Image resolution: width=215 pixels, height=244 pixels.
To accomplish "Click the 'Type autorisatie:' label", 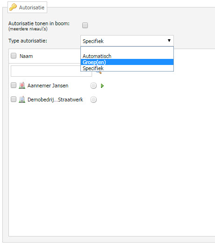I will [28, 41].
